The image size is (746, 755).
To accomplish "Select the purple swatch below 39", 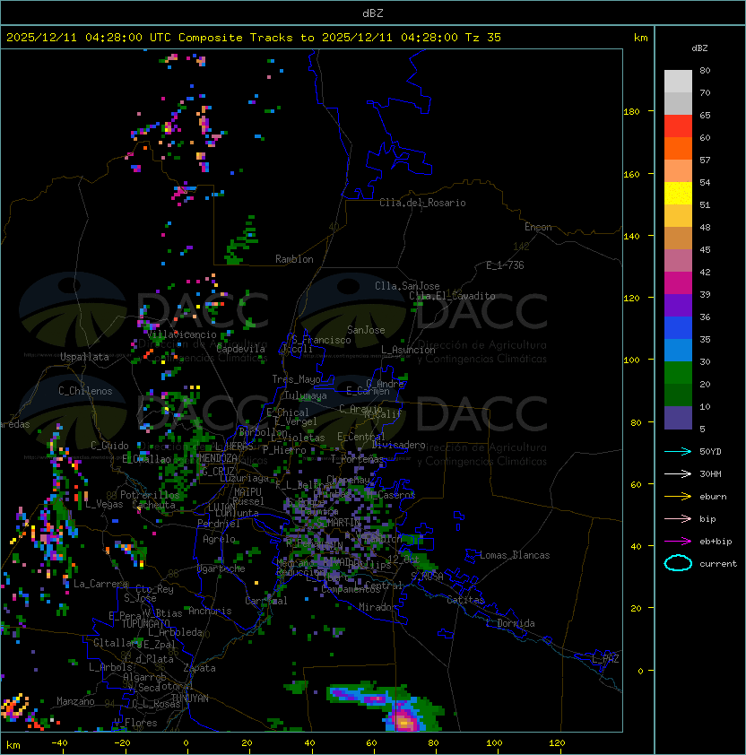I will tap(678, 305).
